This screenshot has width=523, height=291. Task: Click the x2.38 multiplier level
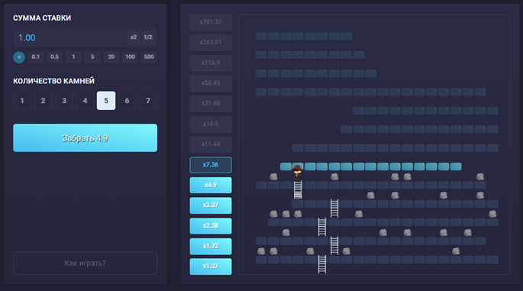pyautogui.click(x=211, y=225)
